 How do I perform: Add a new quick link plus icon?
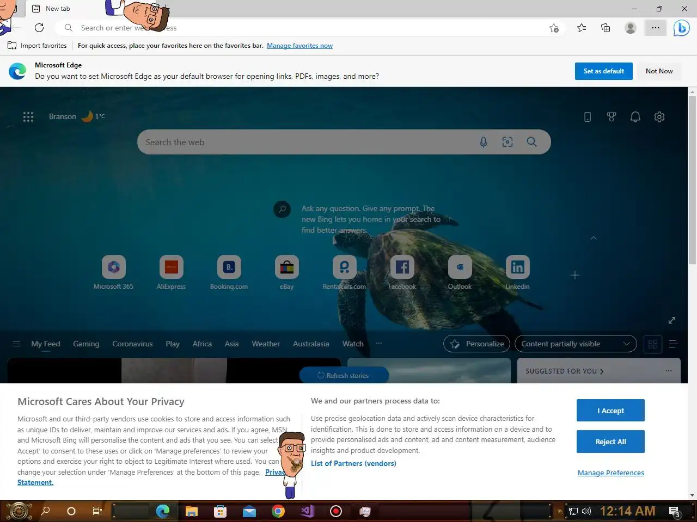click(575, 275)
